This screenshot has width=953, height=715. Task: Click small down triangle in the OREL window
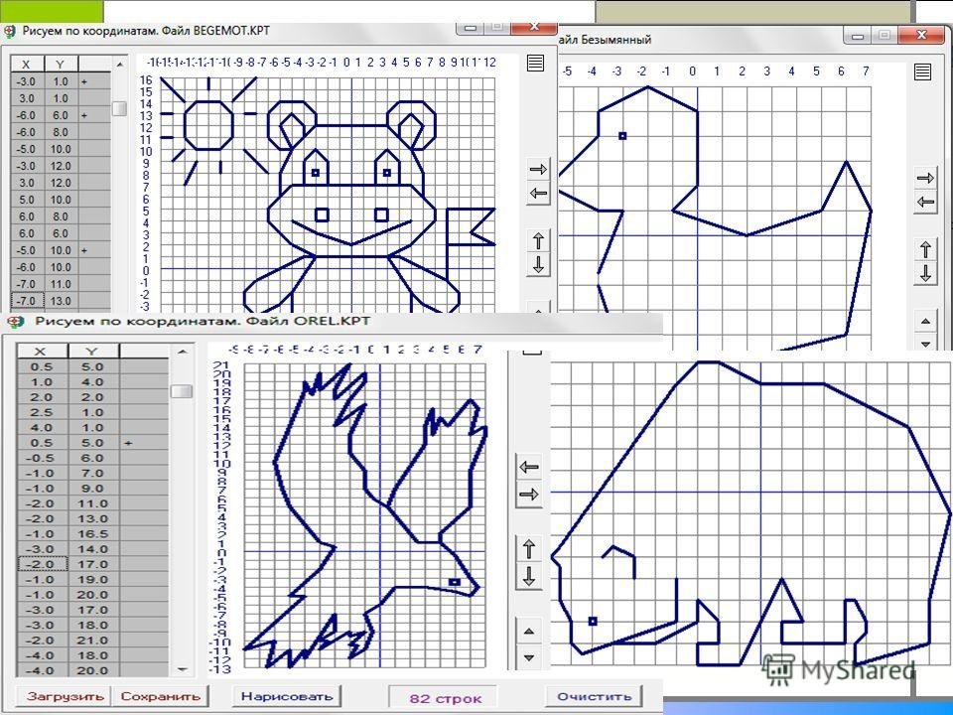(x=529, y=656)
